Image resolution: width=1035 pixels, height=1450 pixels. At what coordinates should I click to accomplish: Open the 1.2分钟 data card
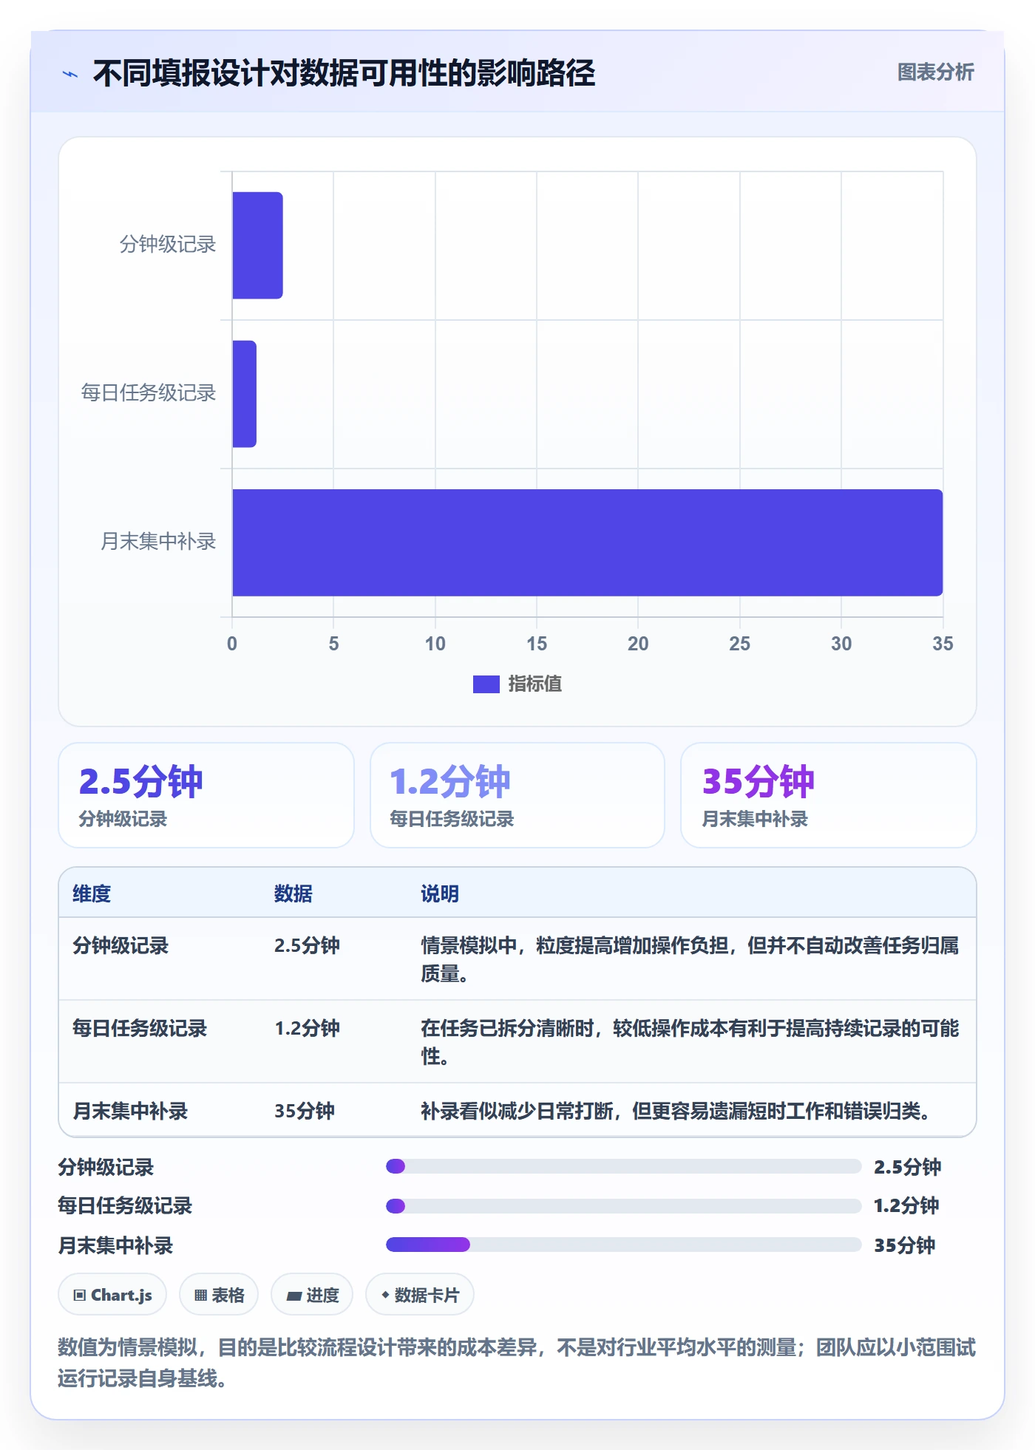pos(517,795)
